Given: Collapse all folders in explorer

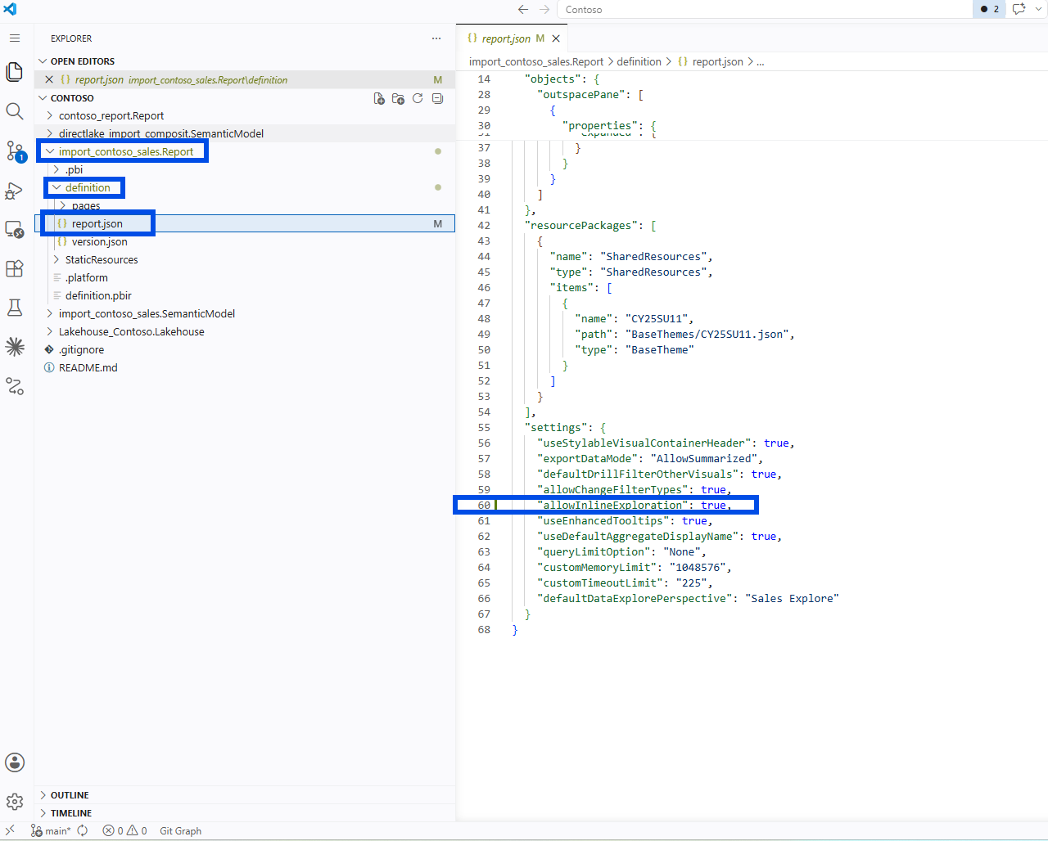Looking at the screenshot, I should coord(437,98).
